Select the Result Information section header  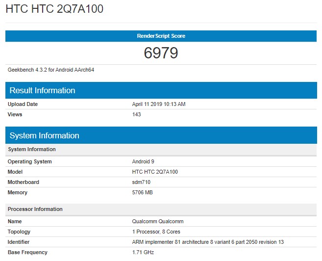point(43,90)
